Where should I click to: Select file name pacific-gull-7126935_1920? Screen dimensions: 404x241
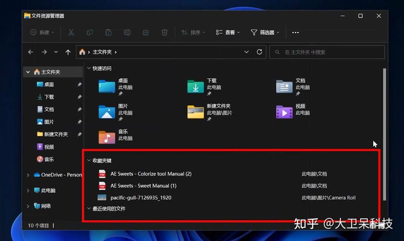click(141, 198)
